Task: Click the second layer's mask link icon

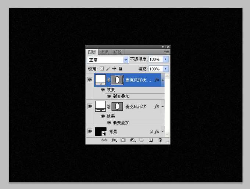Action: (x=108, y=106)
